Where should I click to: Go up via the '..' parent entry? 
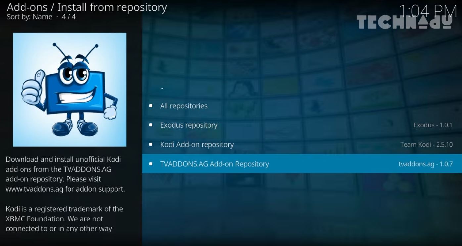point(302,87)
